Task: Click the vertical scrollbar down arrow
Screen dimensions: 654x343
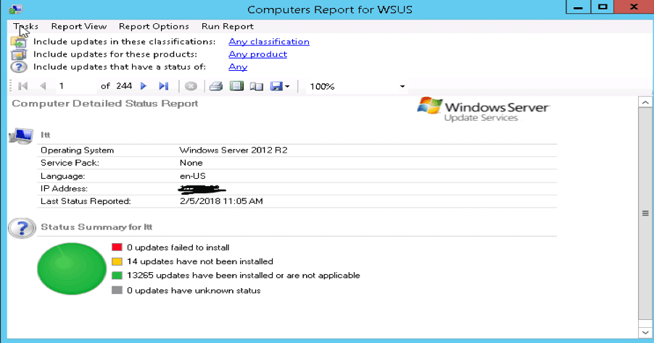Action: pyautogui.click(x=643, y=331)
